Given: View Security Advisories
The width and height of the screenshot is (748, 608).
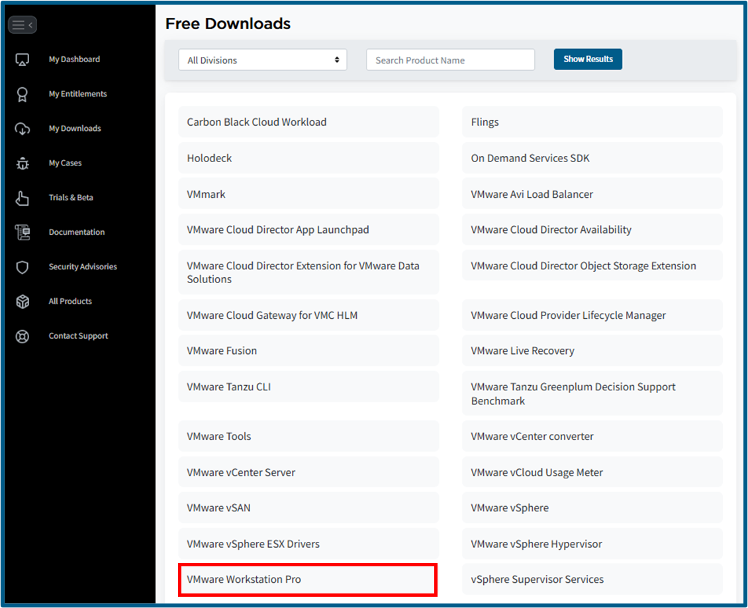Looking at the screenshot, I should [x=83, y=267].
